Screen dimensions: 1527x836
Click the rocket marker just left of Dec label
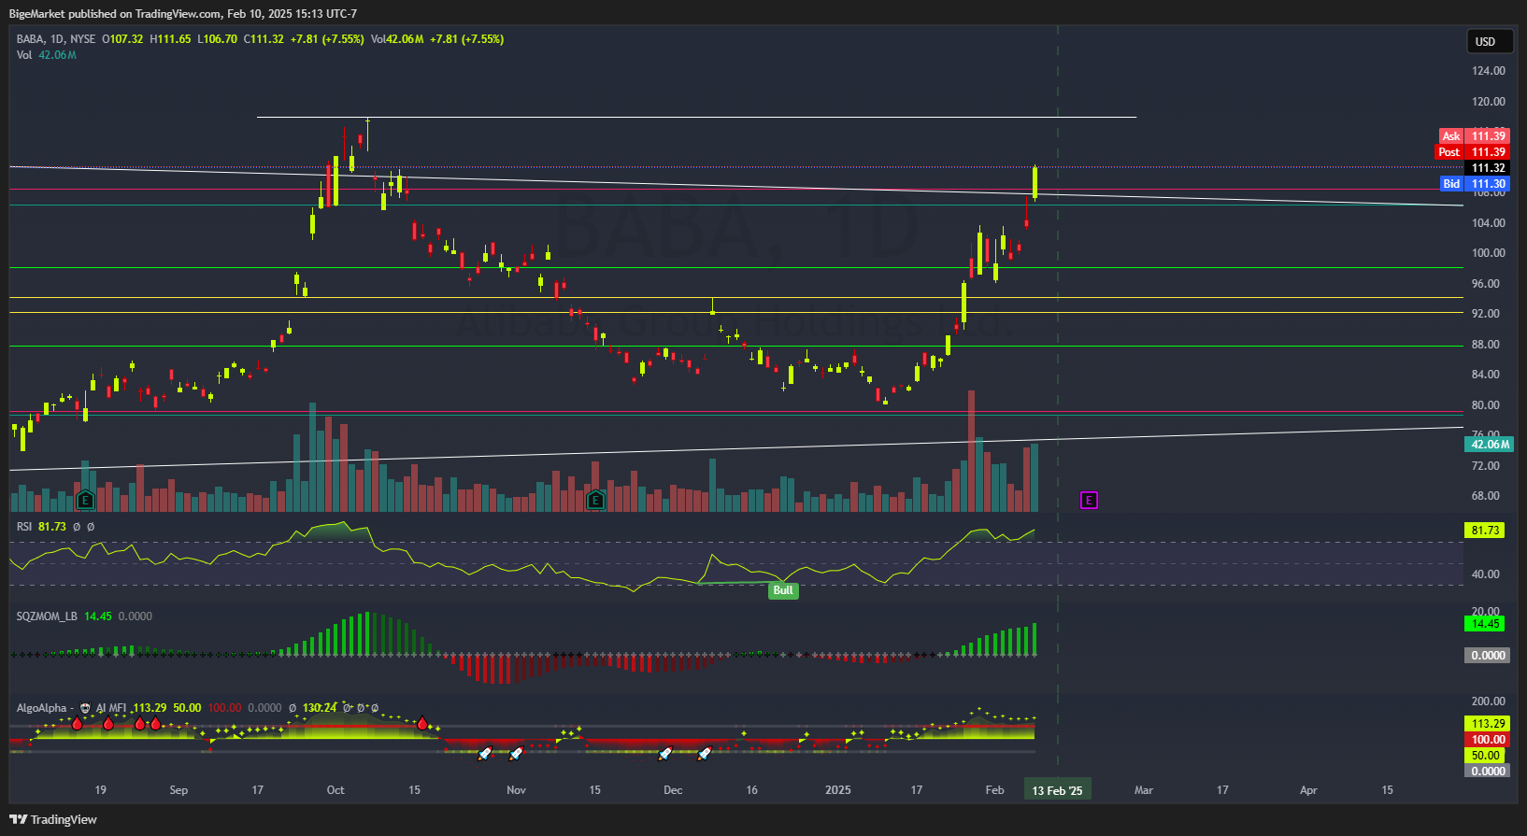pyautogui.click(x=665, y=753)
